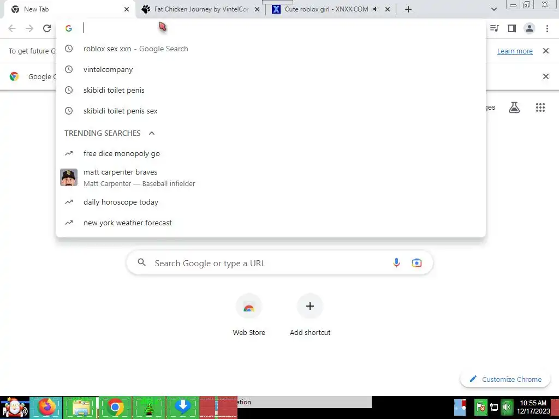Dismiss the Google Chrome info bar
This screenshot has height=419, width=559.
click(545, 76)
